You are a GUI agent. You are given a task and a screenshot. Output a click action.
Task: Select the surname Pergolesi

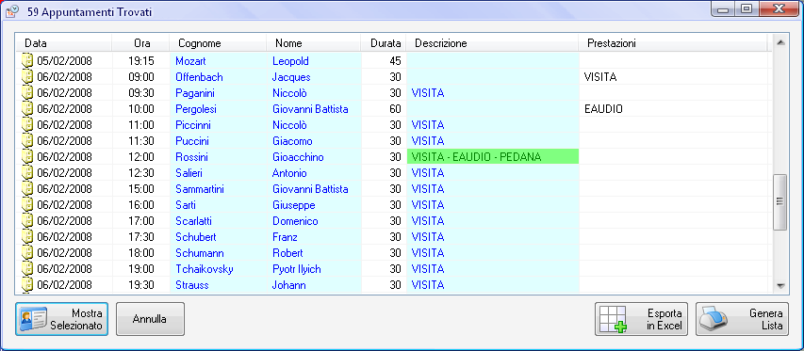tap(195, 109)
